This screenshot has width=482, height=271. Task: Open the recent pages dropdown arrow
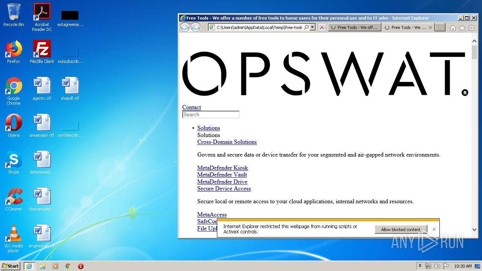pyautogui.click(x=204, y=27)
